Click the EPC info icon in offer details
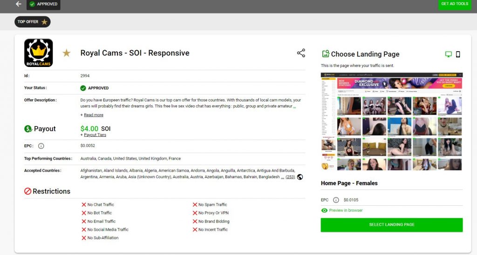477x255 pixels. 41,146
